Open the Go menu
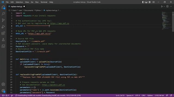The width and height of the screenshot is (174, 97). click(32, 2)
